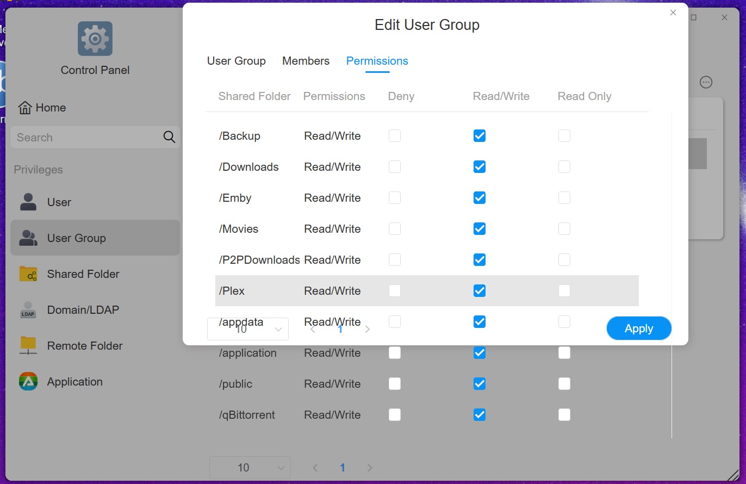This screenshot has width=746, height=484.
Task: Open the page-size dropdown overlapping the /appdata row
Action: 248,329
